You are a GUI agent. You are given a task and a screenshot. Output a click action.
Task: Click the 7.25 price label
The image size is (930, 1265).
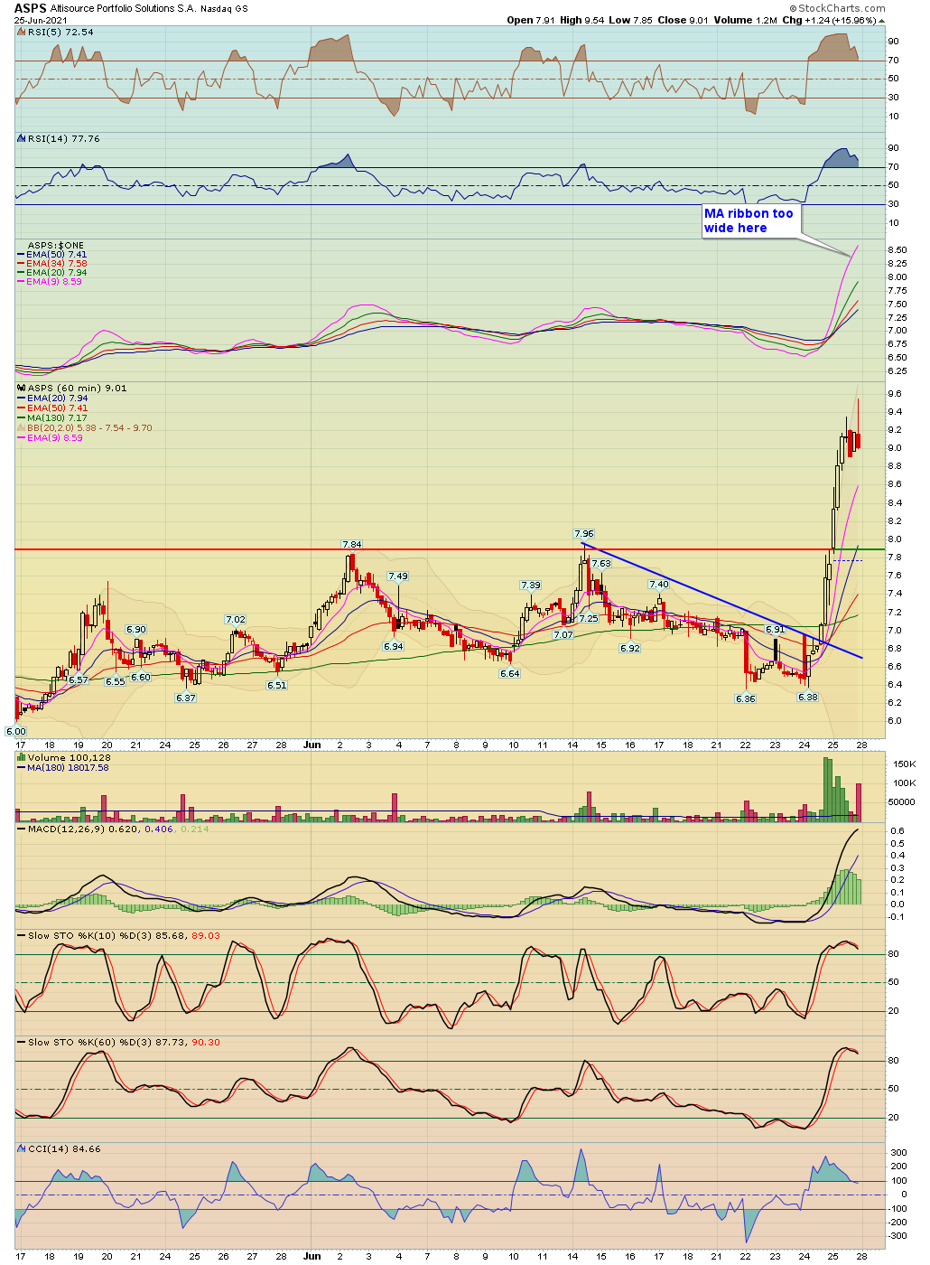[x=589, y=619]
